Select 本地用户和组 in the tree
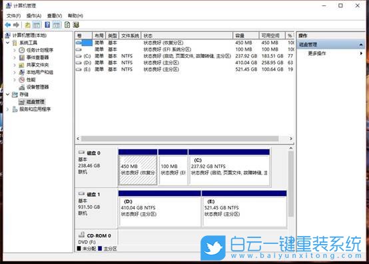The width and height of the screenshot is (369, 264). 40,72
